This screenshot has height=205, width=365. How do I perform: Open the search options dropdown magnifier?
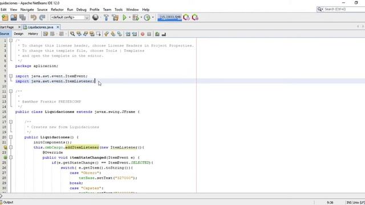(320, 9)
